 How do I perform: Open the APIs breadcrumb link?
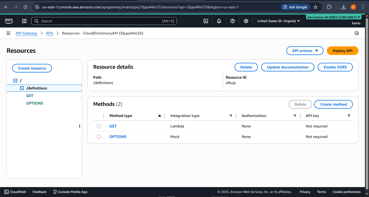(x=49, y=33)
